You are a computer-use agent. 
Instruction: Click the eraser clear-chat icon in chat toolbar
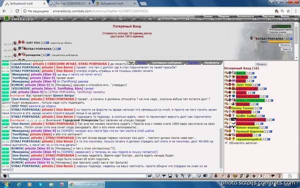click(157, 175)
